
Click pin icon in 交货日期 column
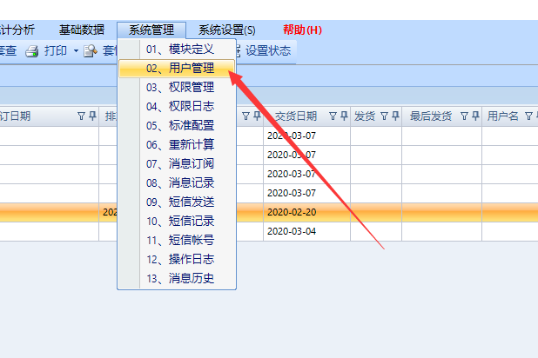click(343, 116)
